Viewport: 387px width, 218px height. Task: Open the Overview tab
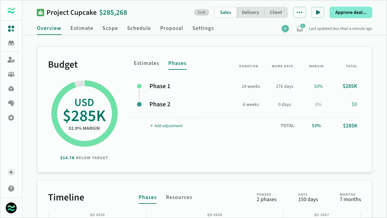[49, 28]
